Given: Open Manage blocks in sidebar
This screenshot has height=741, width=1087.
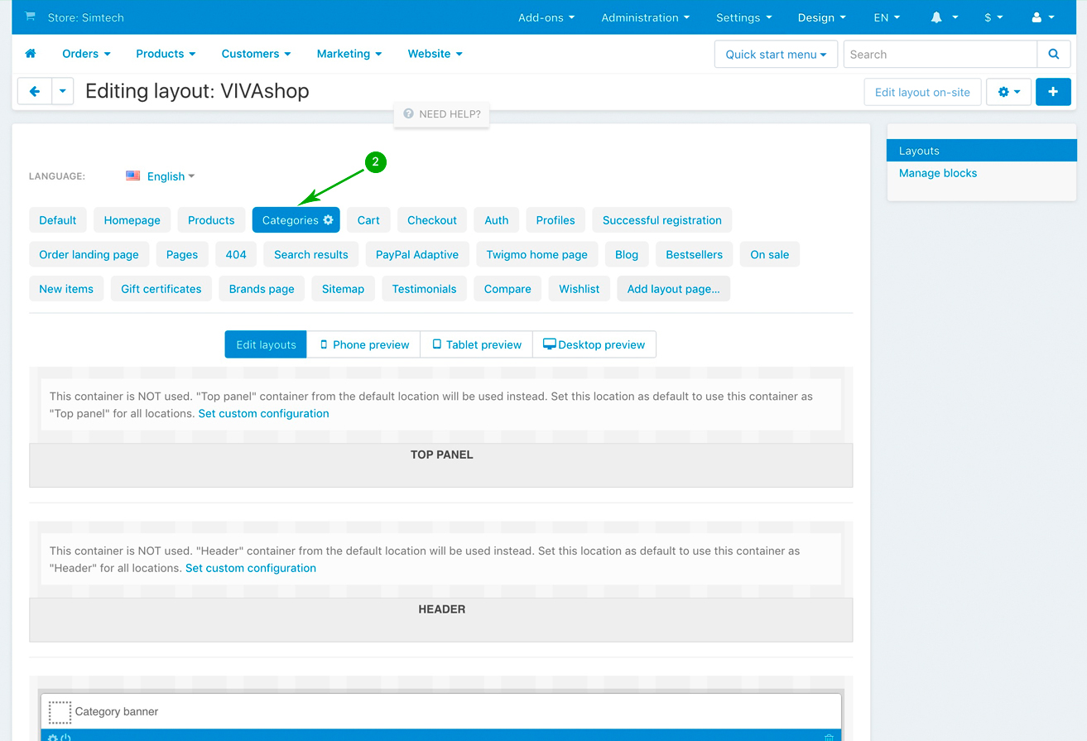Looking at the screenshot, I should coord(937,173).
